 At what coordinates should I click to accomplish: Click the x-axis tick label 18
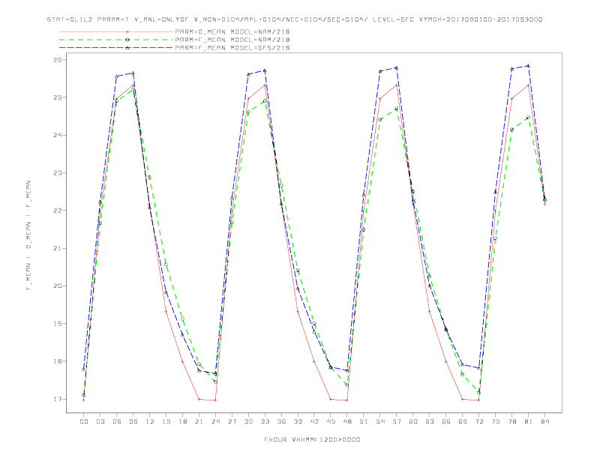click(x=182, y=421)
